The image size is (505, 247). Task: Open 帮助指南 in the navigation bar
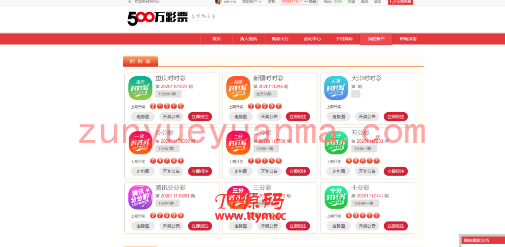[408, 39]
